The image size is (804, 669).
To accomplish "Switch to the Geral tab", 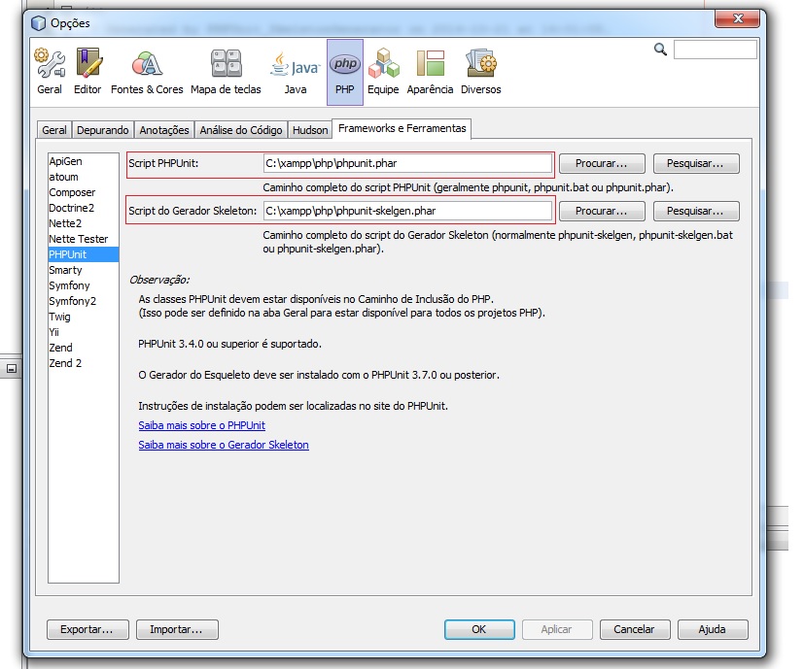I will (54, 130).
